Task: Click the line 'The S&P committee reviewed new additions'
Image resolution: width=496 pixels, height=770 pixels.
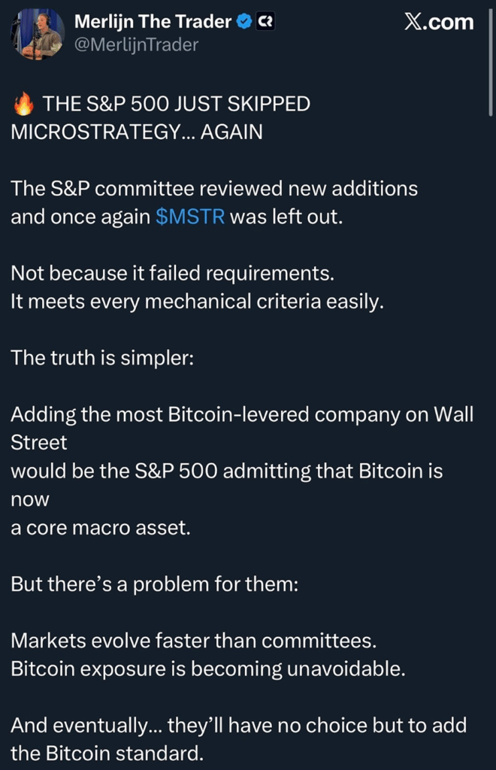Action: (x=214, y=189)
